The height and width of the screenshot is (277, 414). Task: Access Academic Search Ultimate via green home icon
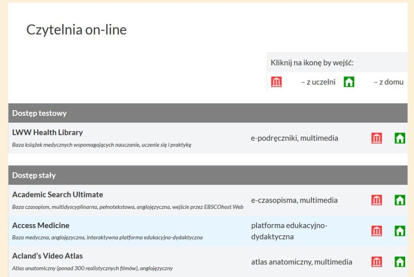click(x=400, y=200)
